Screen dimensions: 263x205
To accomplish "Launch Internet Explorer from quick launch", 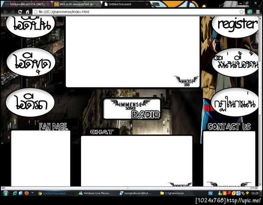I will tap(15, 193).
